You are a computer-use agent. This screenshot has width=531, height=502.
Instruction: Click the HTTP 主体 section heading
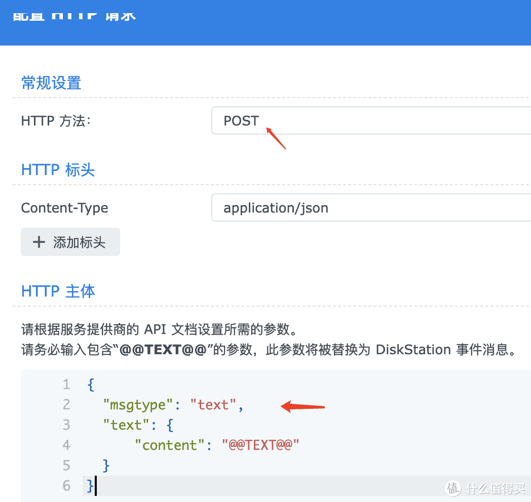pos(58,291)
